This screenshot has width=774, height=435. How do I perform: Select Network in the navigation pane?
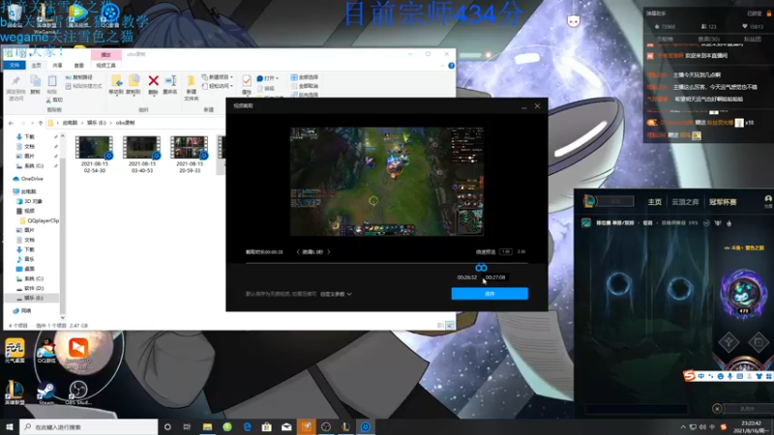point(22,310)
